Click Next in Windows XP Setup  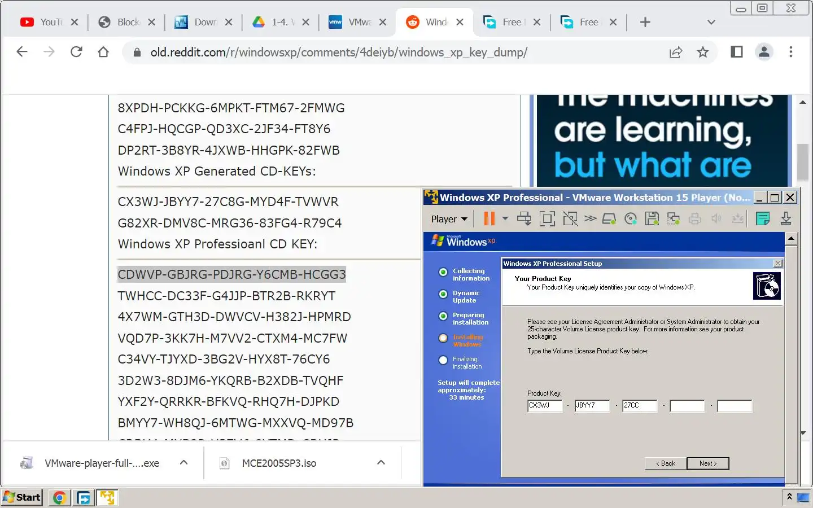coord(708,463)
